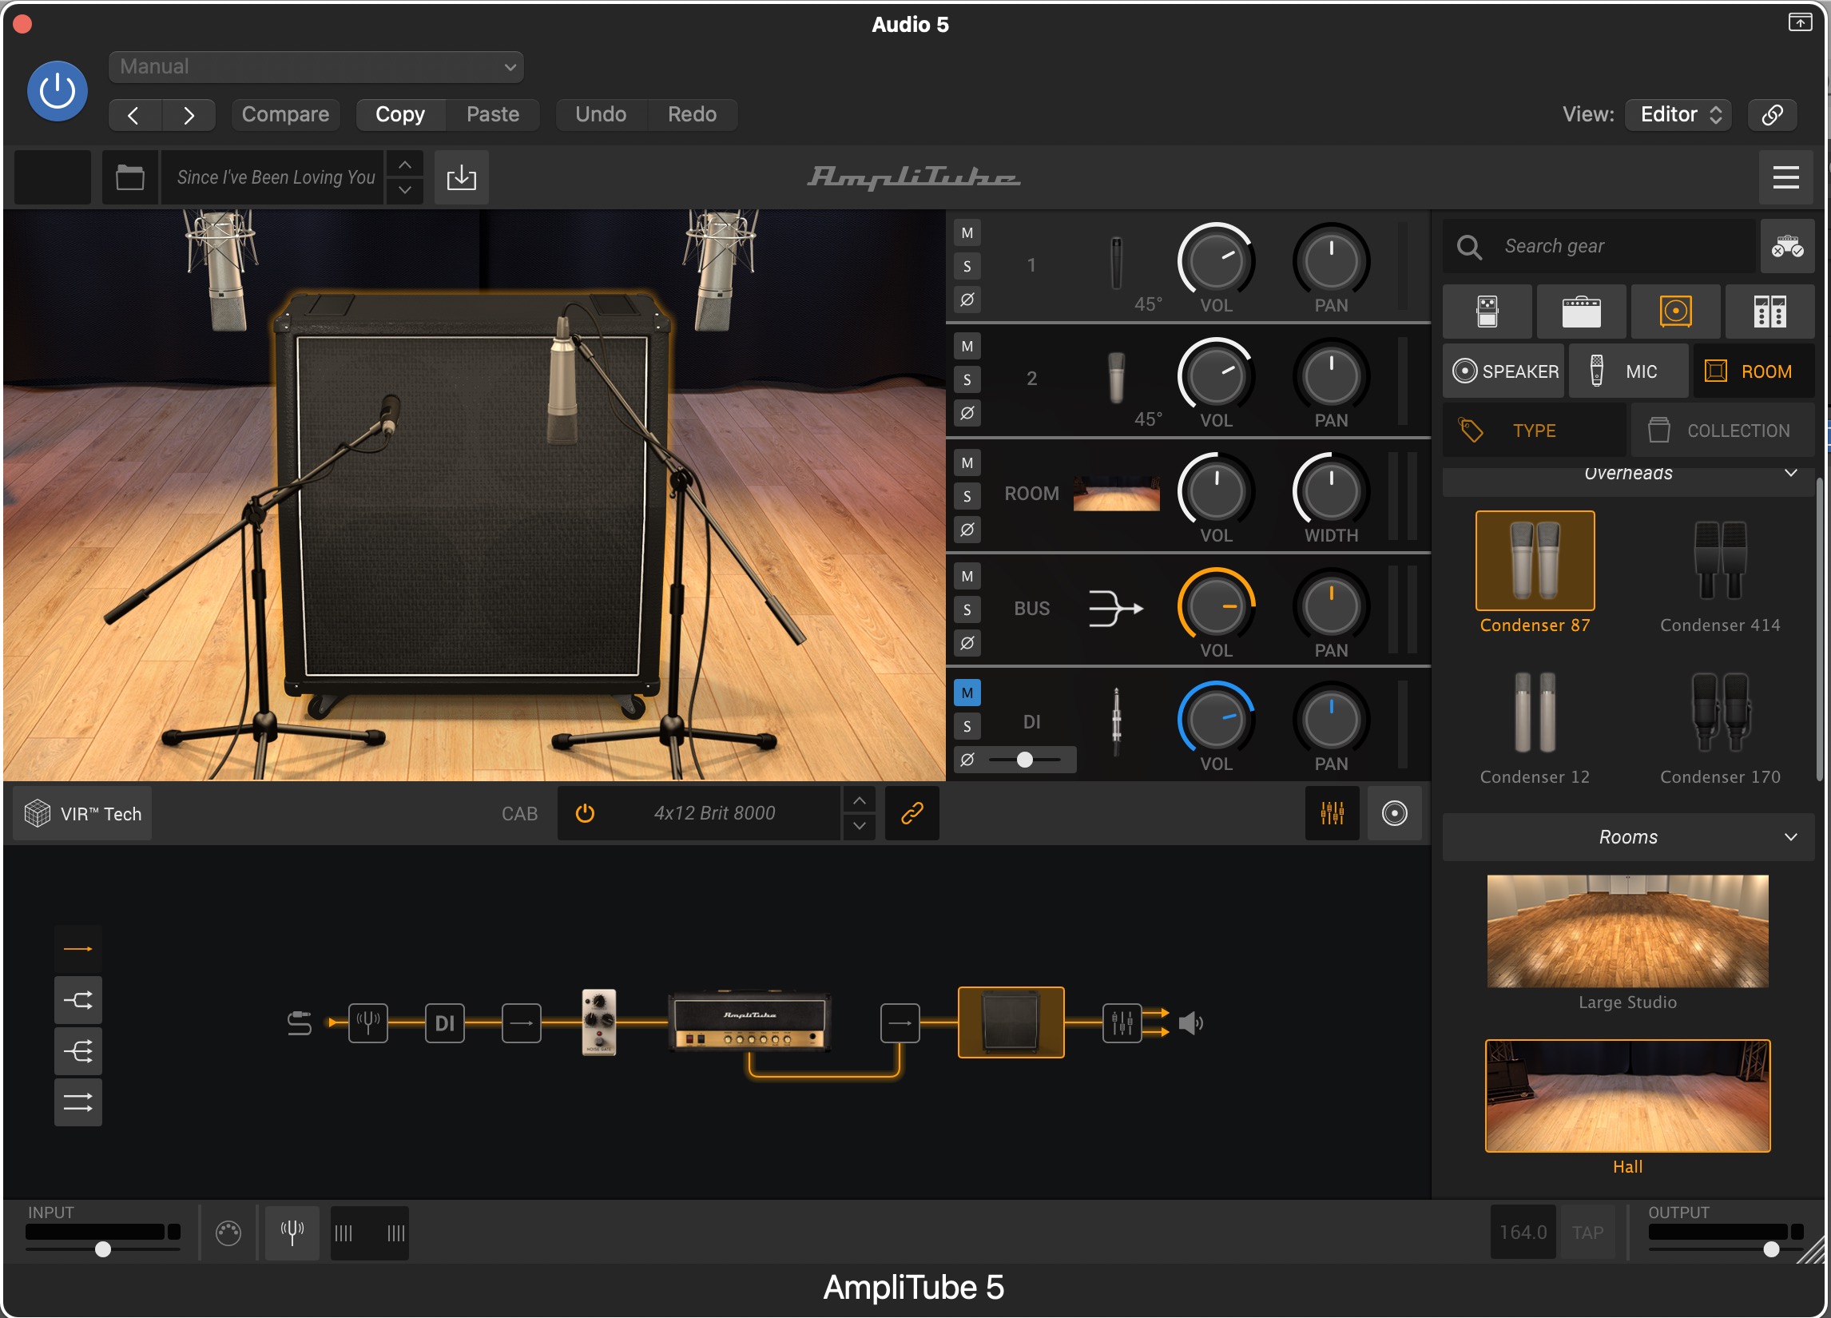Screen dimensions: 1831x1318
Task: Select the single serial signal chain routing
Action: click(77, 948)
